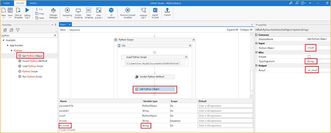Click Remove Unused Variables icon
Image resolution: width=331 pixels, height=133 pixels.
tap(127, 13)
